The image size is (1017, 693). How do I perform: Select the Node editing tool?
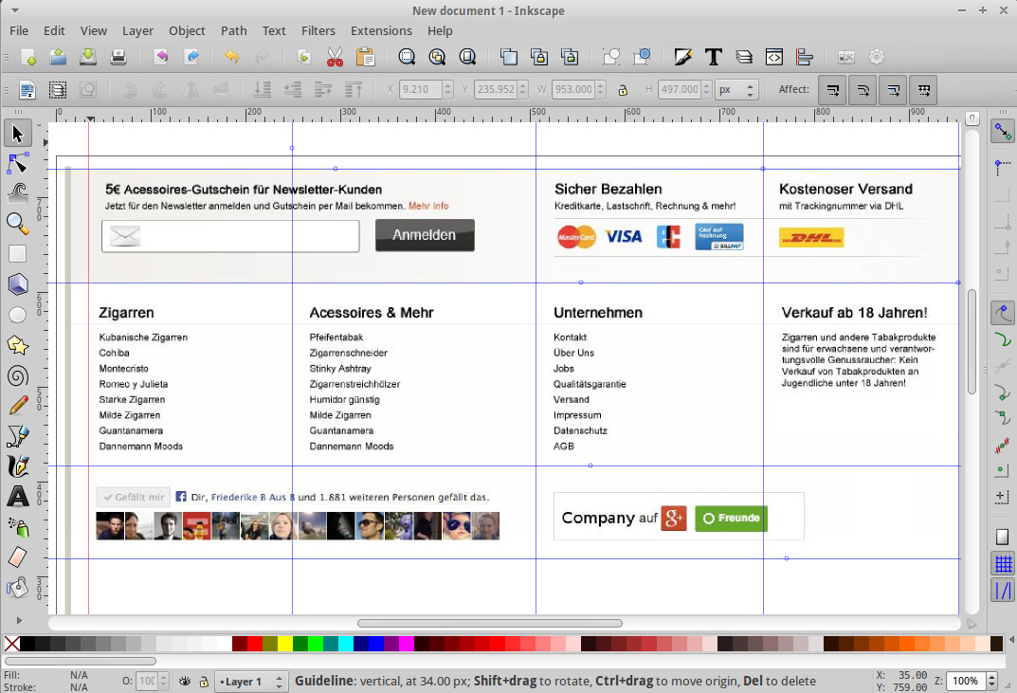pyautogui.click(x=17, y=164)
